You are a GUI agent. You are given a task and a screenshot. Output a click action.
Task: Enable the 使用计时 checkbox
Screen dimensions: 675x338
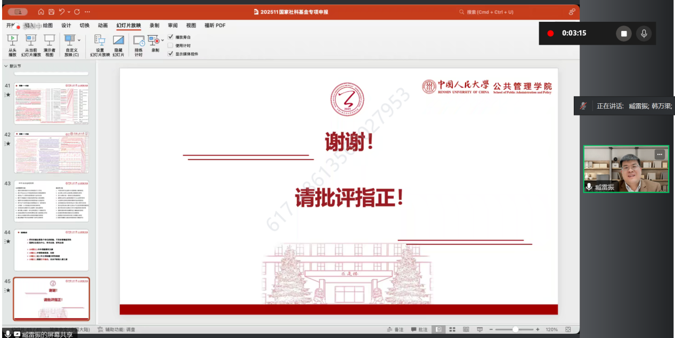click(x=170, y=46)
